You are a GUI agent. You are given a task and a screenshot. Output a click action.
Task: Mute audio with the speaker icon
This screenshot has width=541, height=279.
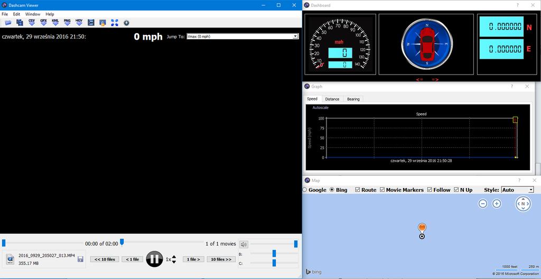pyautogui.click(x=244, y=245)
